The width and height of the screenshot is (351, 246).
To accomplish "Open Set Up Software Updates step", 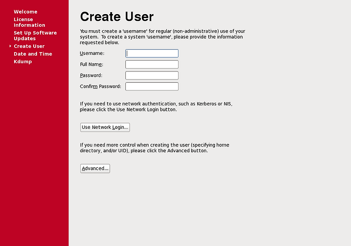I will click(35, 35).
